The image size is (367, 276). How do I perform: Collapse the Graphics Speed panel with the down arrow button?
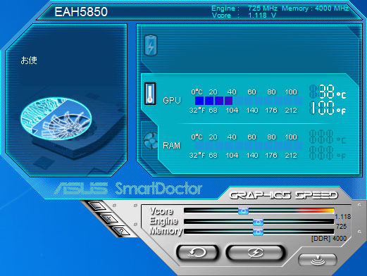pyautogui.click(x=318, y=260)
